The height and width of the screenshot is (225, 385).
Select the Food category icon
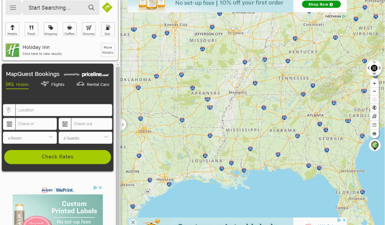[31, 29]
